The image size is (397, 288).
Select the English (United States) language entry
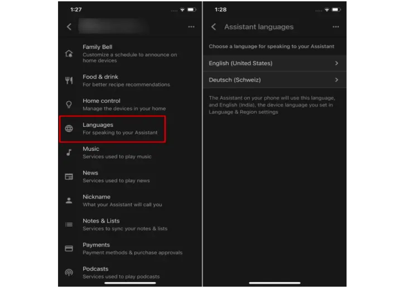(x=275, y=63)
